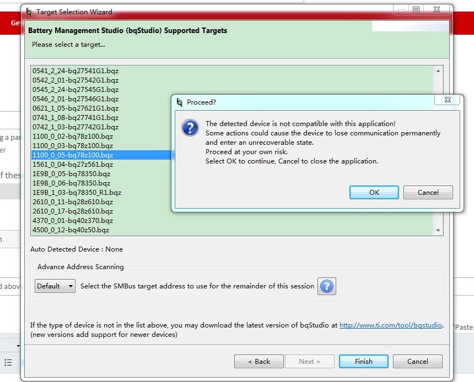474x382 pixels.
Task: Maximize the Target Selection Wizard window
Action: pos(416,9)
